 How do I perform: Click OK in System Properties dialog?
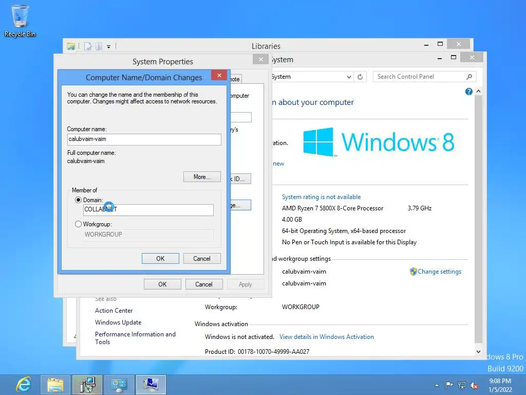pos(162,284)
